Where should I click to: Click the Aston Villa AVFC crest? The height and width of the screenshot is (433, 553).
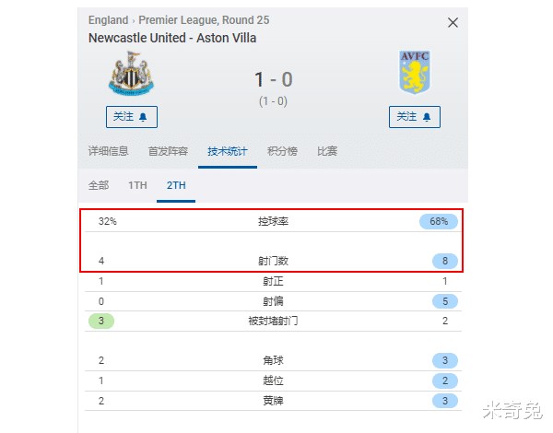[415, 72]
